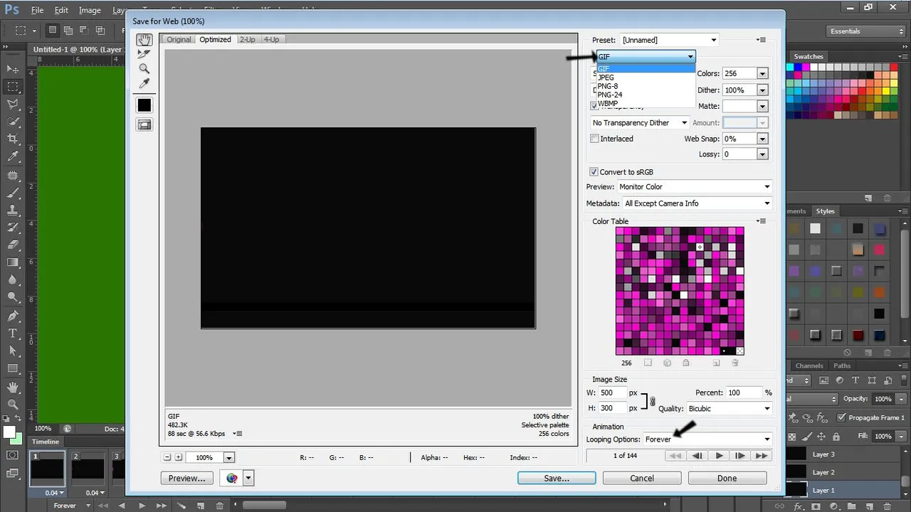Screen dimensions: 911x512
Task: Click the Save button
Action: pos(557,479)
